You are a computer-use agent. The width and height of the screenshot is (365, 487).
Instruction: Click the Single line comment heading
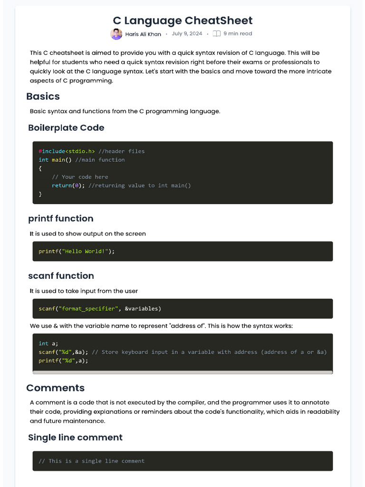pyautogui.click(x=76, y=438)
